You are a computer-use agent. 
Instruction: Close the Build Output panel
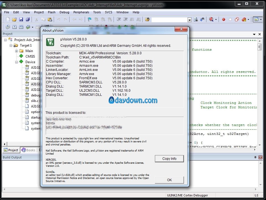[260, 157]
